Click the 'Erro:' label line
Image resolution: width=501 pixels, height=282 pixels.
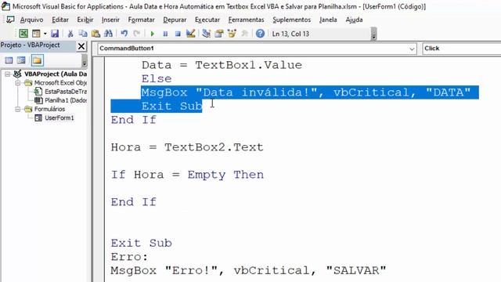coord(129,257)
